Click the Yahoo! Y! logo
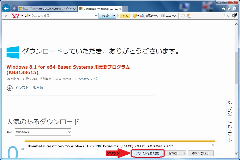Image resolution: width=240 pixels, height=160 pixels. [15, 16]
